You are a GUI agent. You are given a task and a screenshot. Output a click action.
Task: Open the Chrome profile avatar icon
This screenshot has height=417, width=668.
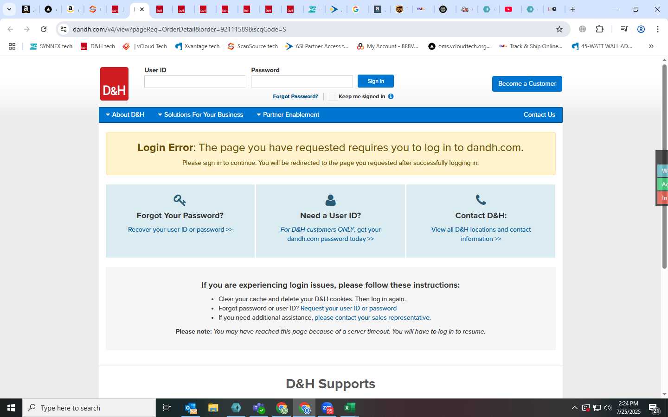(641, 29)
